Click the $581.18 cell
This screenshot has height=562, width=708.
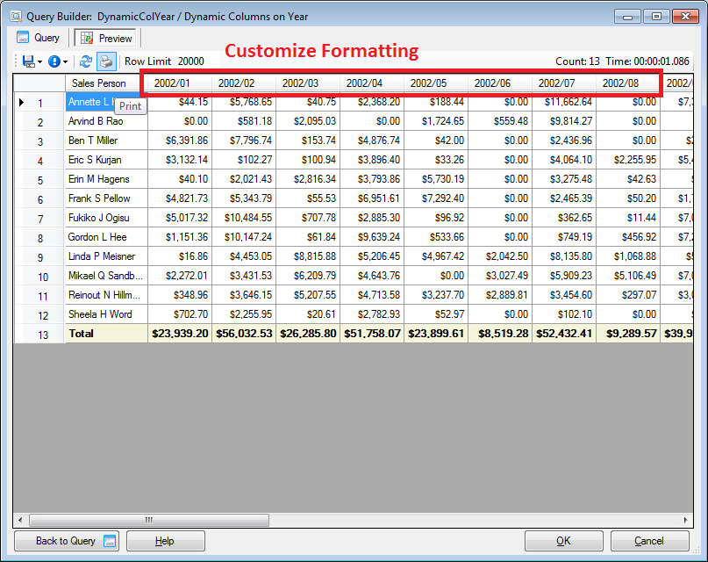point(244,121)
